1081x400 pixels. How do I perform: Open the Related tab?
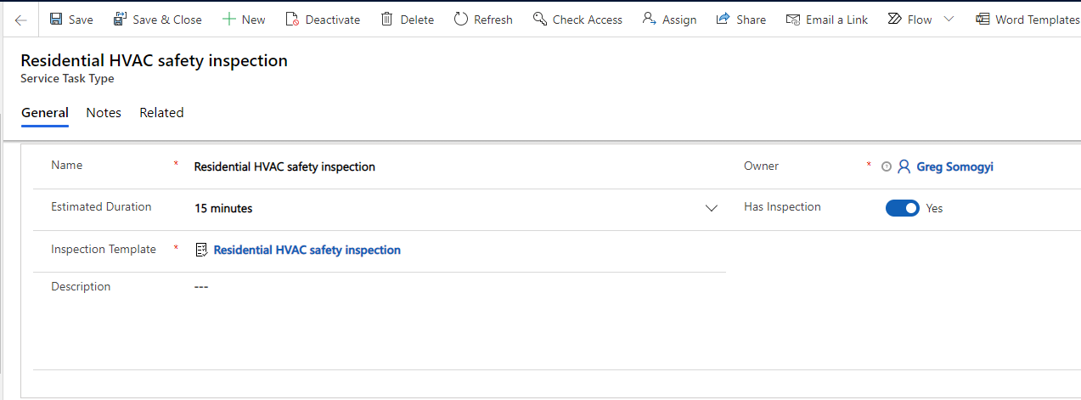coord(161,113)
